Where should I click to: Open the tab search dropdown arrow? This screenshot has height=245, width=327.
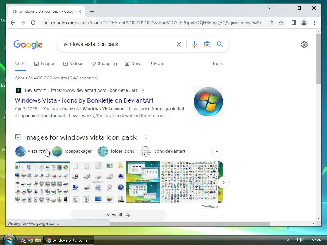click(x=270, y=8)
